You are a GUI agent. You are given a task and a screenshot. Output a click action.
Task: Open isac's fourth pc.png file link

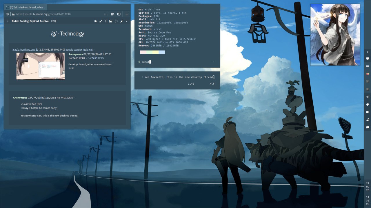click(x=23, y=50)
